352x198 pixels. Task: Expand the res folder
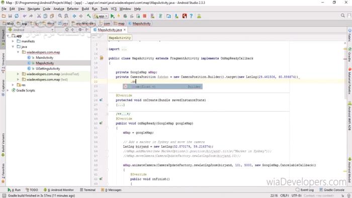pyautogui.click(x=13, y=85)
